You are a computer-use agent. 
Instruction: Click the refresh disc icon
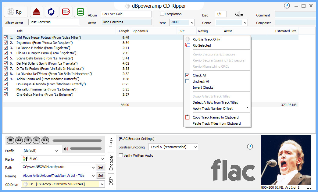(x=51, y=12)
